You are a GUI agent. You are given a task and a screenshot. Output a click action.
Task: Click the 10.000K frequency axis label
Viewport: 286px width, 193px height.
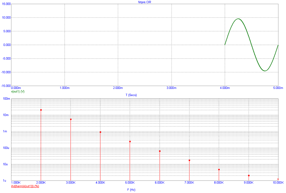point(278,183)
